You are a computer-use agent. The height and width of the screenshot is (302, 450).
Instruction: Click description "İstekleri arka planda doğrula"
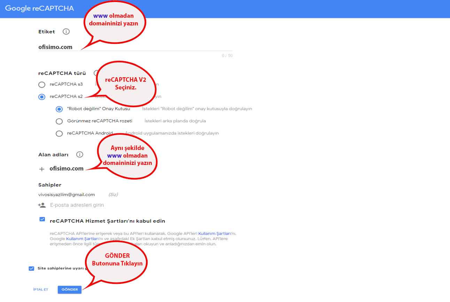tap(175, 121)
